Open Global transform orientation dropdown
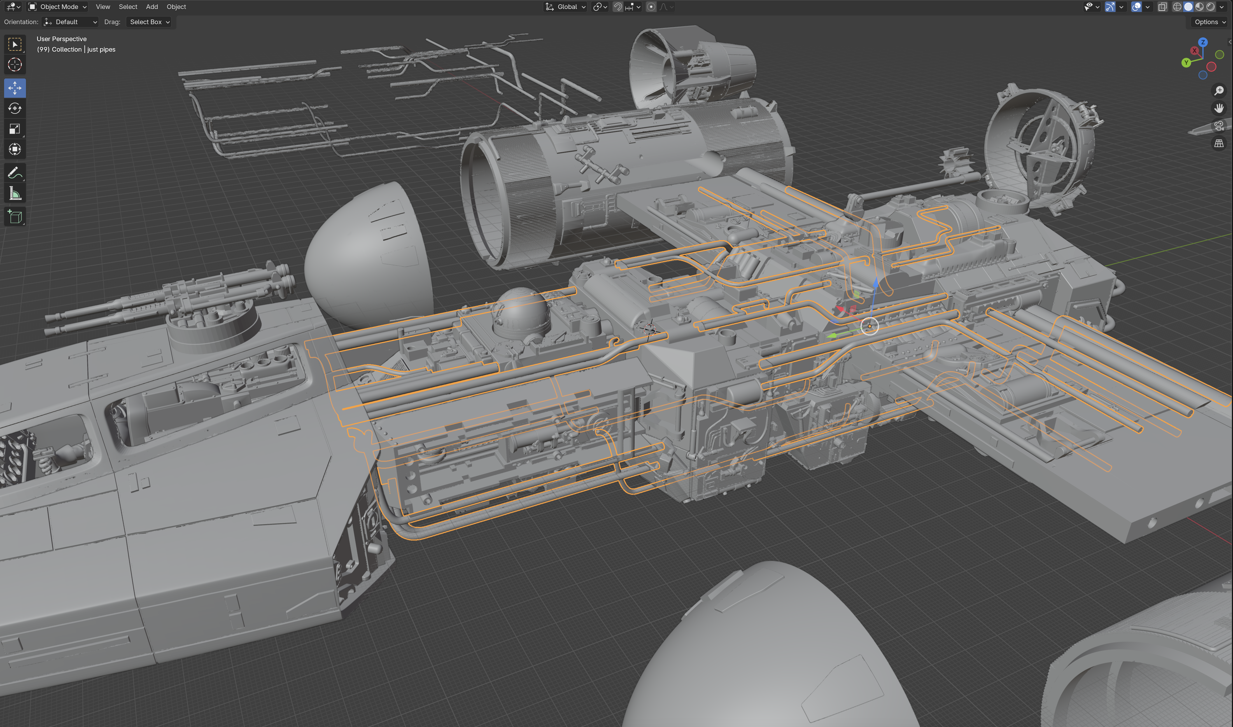 565,7
